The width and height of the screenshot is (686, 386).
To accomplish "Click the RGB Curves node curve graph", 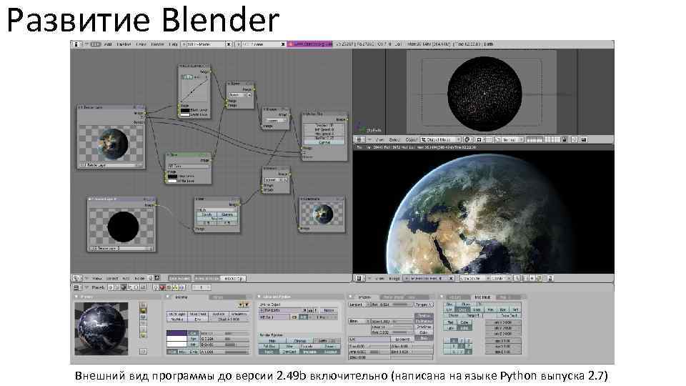I will click(x=194, y=89).
